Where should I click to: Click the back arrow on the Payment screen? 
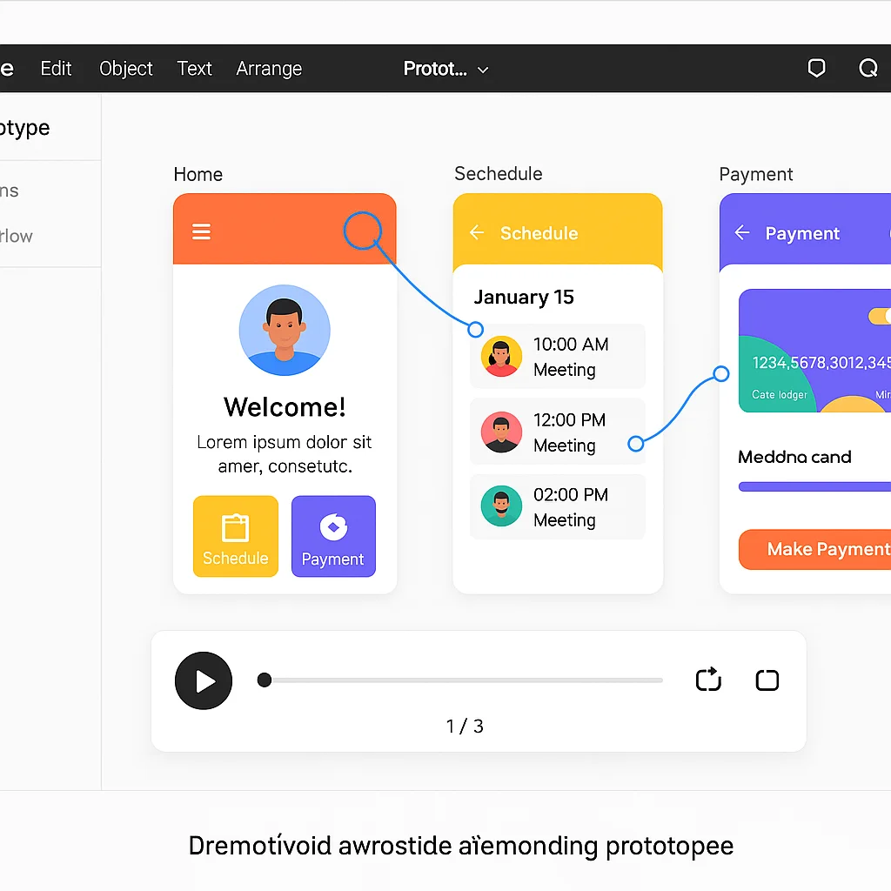[740, 232]
